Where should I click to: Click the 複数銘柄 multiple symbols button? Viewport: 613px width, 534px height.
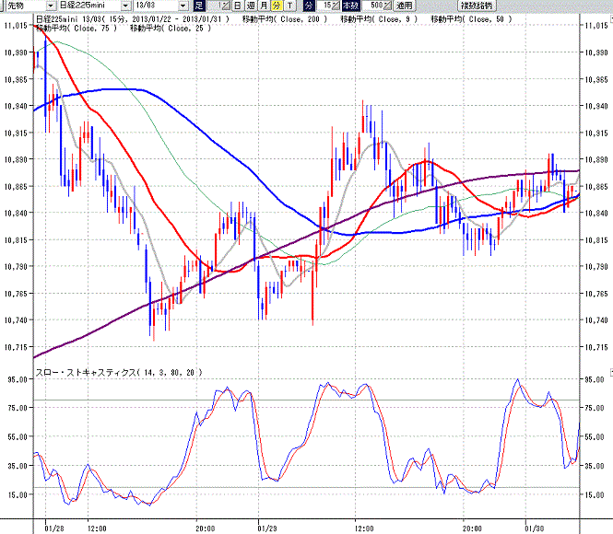tap(477, 6)
